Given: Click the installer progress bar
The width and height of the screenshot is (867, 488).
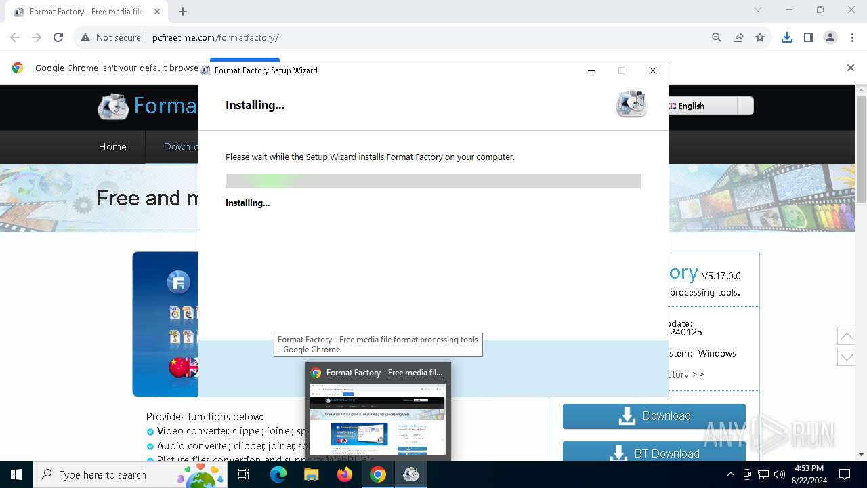Looking at the screenshot, I should pos(433,181).
